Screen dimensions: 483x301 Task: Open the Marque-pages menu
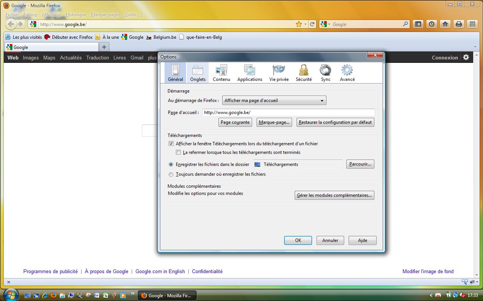point(105,15)
